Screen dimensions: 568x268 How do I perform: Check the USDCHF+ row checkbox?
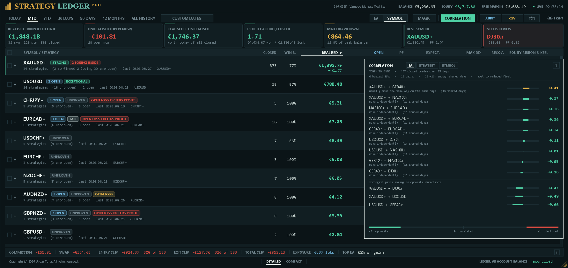point(10,141)
